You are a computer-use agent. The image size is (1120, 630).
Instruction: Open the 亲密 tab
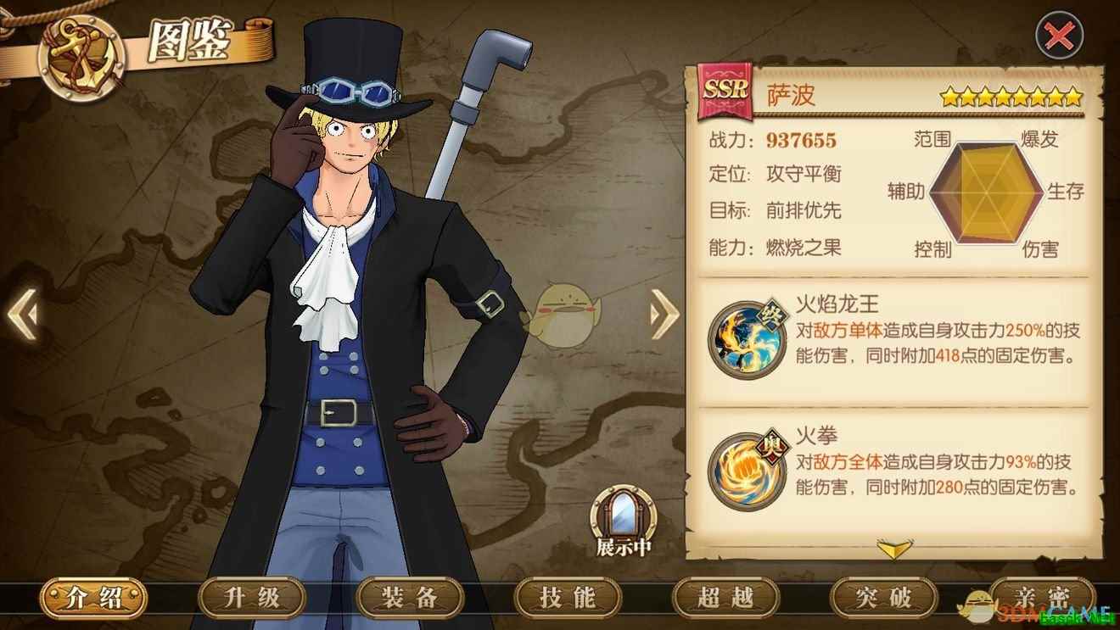click(1042, 598)
